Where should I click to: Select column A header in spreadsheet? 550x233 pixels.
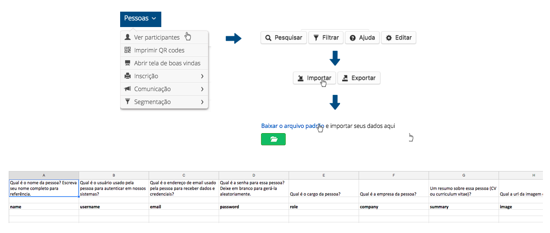tap(44, 175)
